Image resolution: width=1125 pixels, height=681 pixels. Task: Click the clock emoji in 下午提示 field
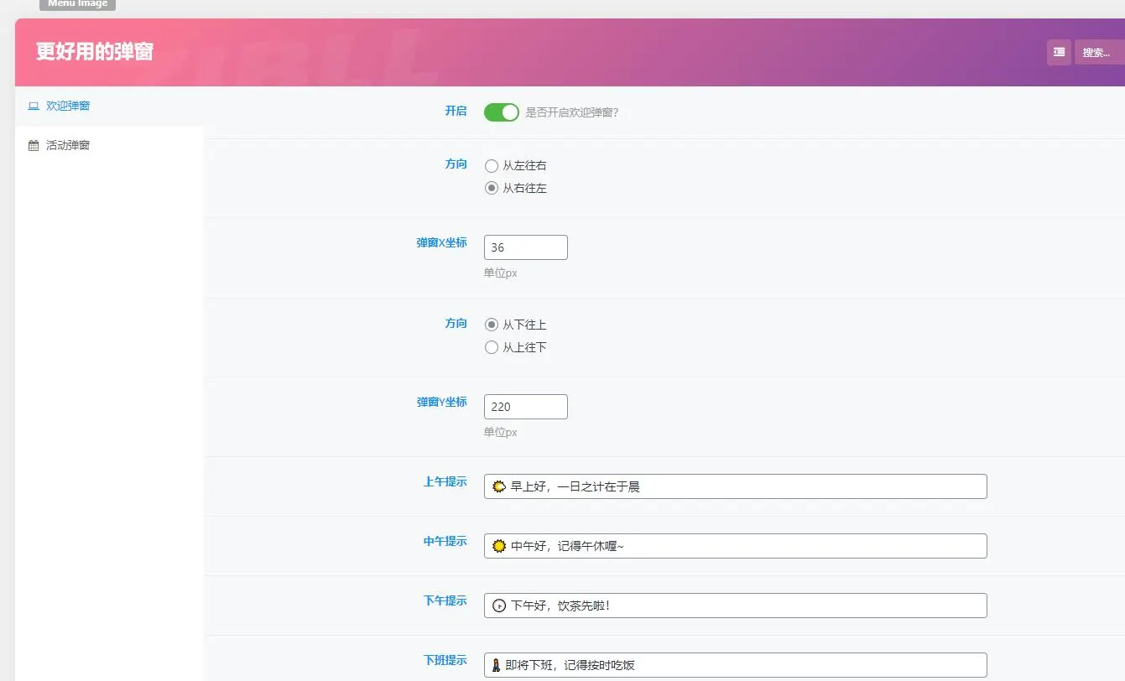pos(498,606)
